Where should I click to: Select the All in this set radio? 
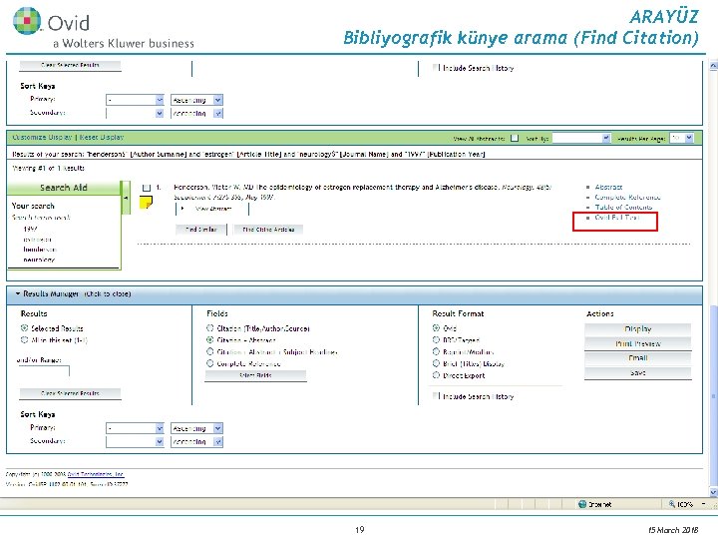tap(24, 339)
